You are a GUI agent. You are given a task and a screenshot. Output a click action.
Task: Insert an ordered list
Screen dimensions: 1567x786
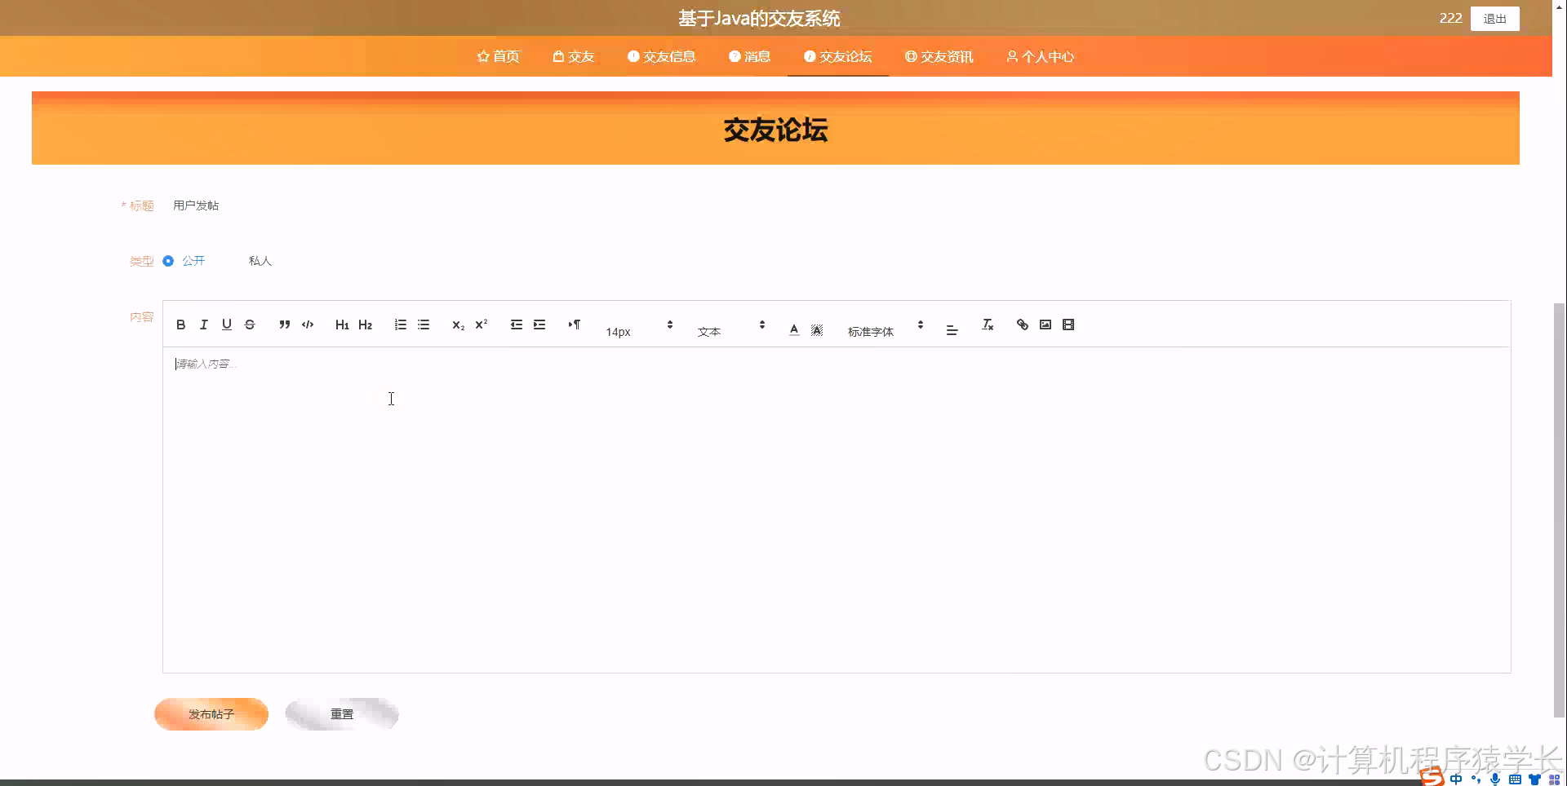tap(400, 325)
